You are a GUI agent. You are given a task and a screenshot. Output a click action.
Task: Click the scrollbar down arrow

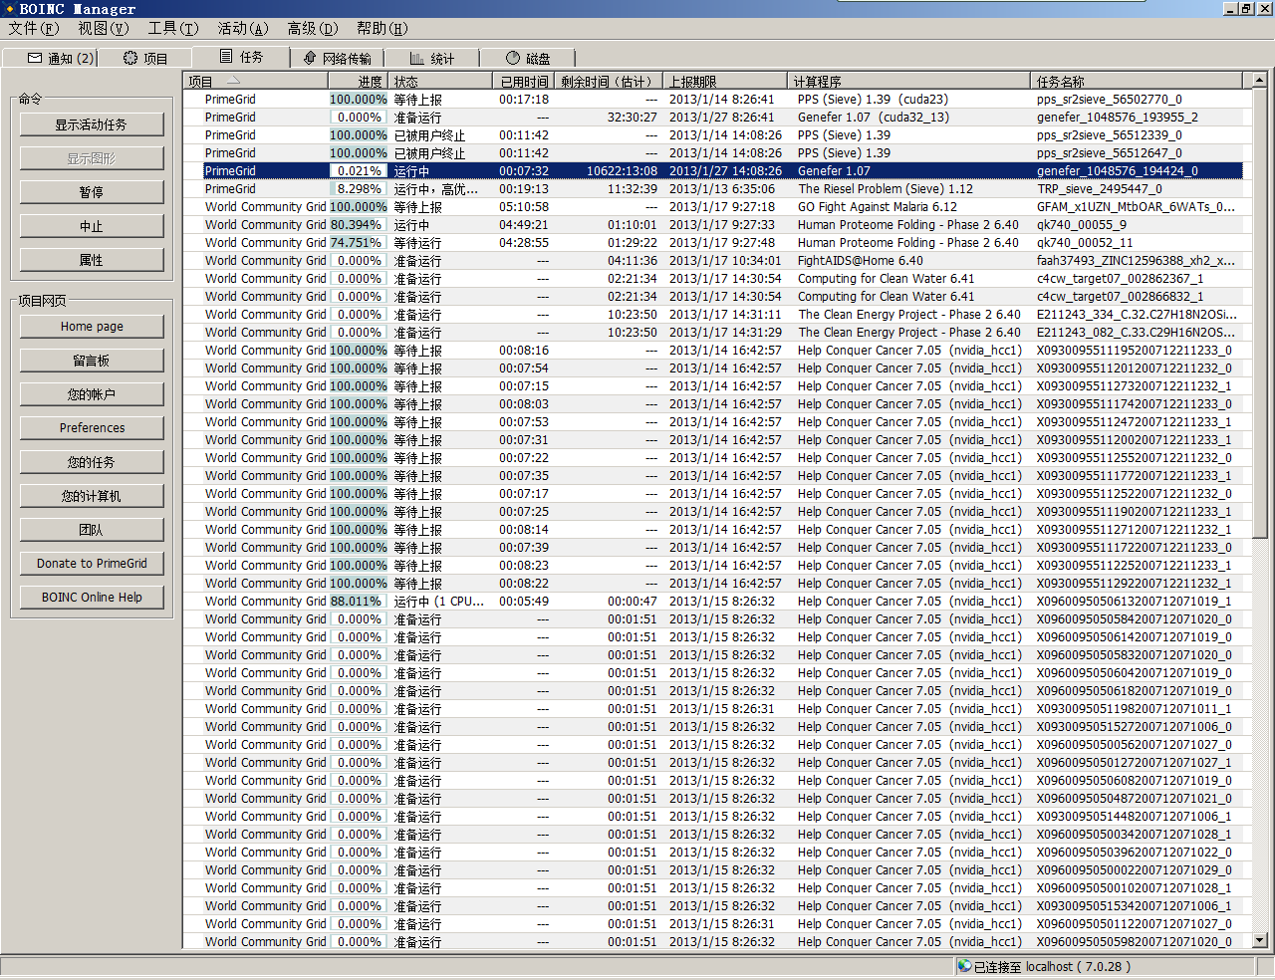(x=1259, y=940)
